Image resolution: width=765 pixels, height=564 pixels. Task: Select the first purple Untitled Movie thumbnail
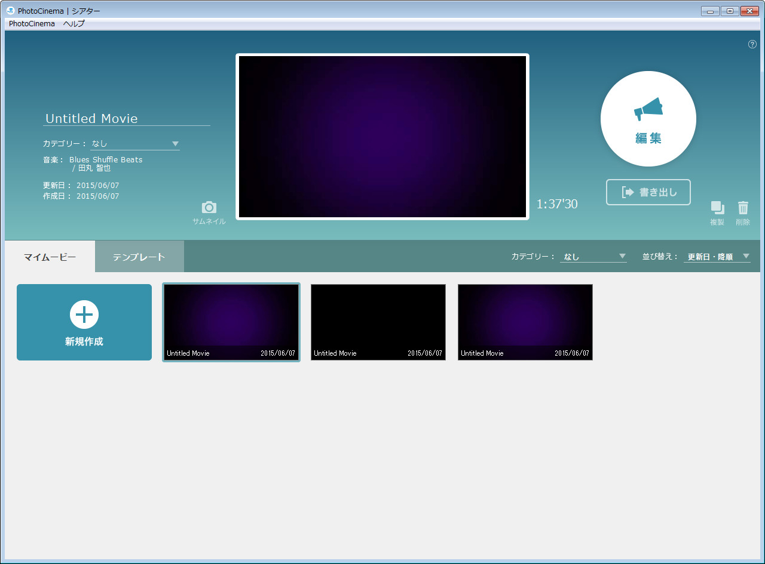[x=231, y=322]
